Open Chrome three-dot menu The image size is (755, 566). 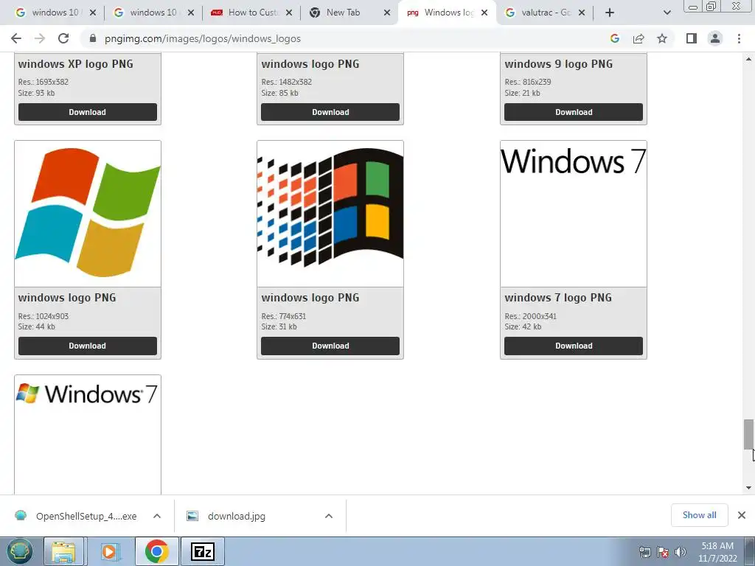(x=739, y=38)
